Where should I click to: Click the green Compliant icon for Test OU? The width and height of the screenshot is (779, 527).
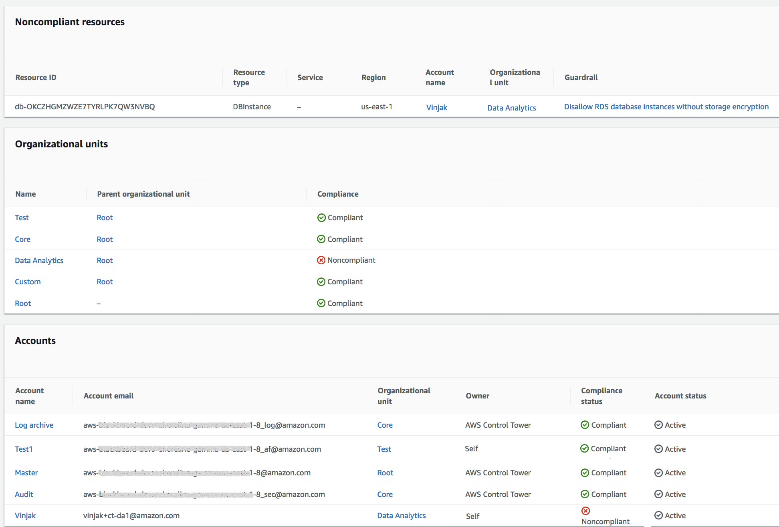pos(321,217)
